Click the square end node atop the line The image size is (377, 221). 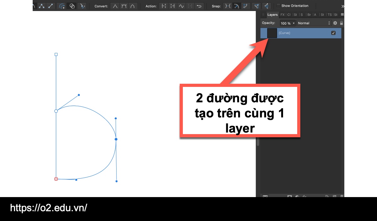(x=56, y=54)
